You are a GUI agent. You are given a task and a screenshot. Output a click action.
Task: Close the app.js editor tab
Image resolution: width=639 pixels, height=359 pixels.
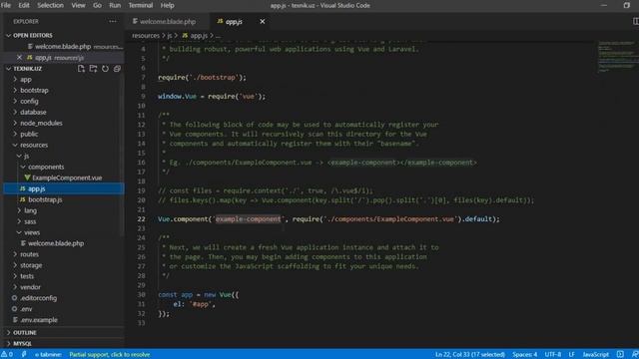pos(263,22)
